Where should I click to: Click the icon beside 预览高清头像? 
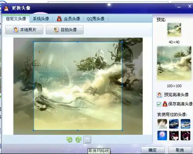pyautogui.click(x=159, y=95)
